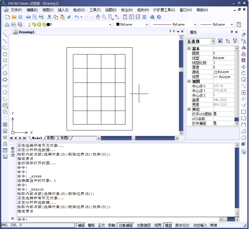Toggle 对象追踪 object tracking
The width and height of the screenshot is (249, 229).
pyautogui.click(x=144, y=225)
